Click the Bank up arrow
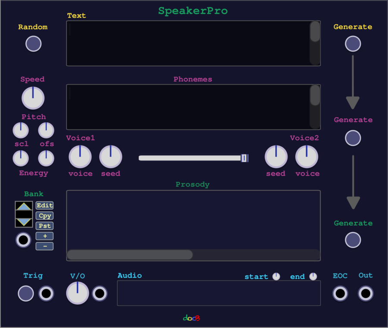The width and height of the screenshot is (388, 328). coord(23,206)
